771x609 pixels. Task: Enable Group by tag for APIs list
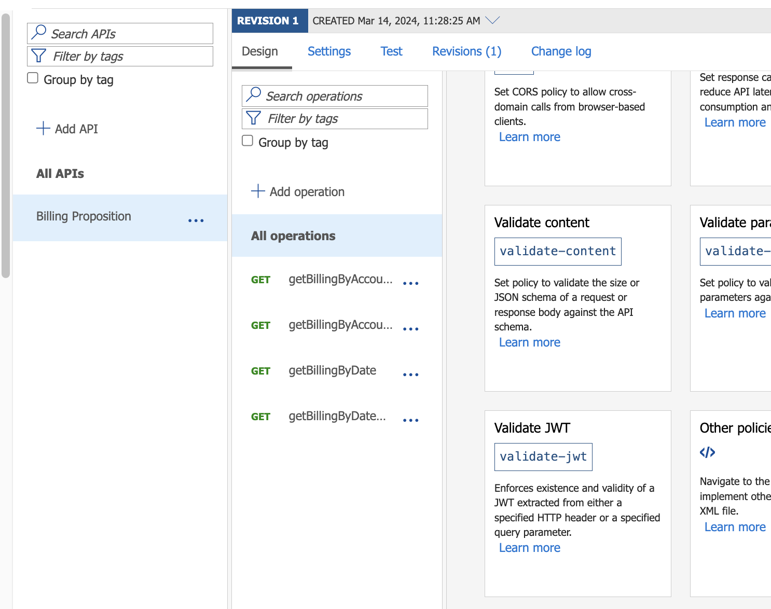(x=33, y=78)
